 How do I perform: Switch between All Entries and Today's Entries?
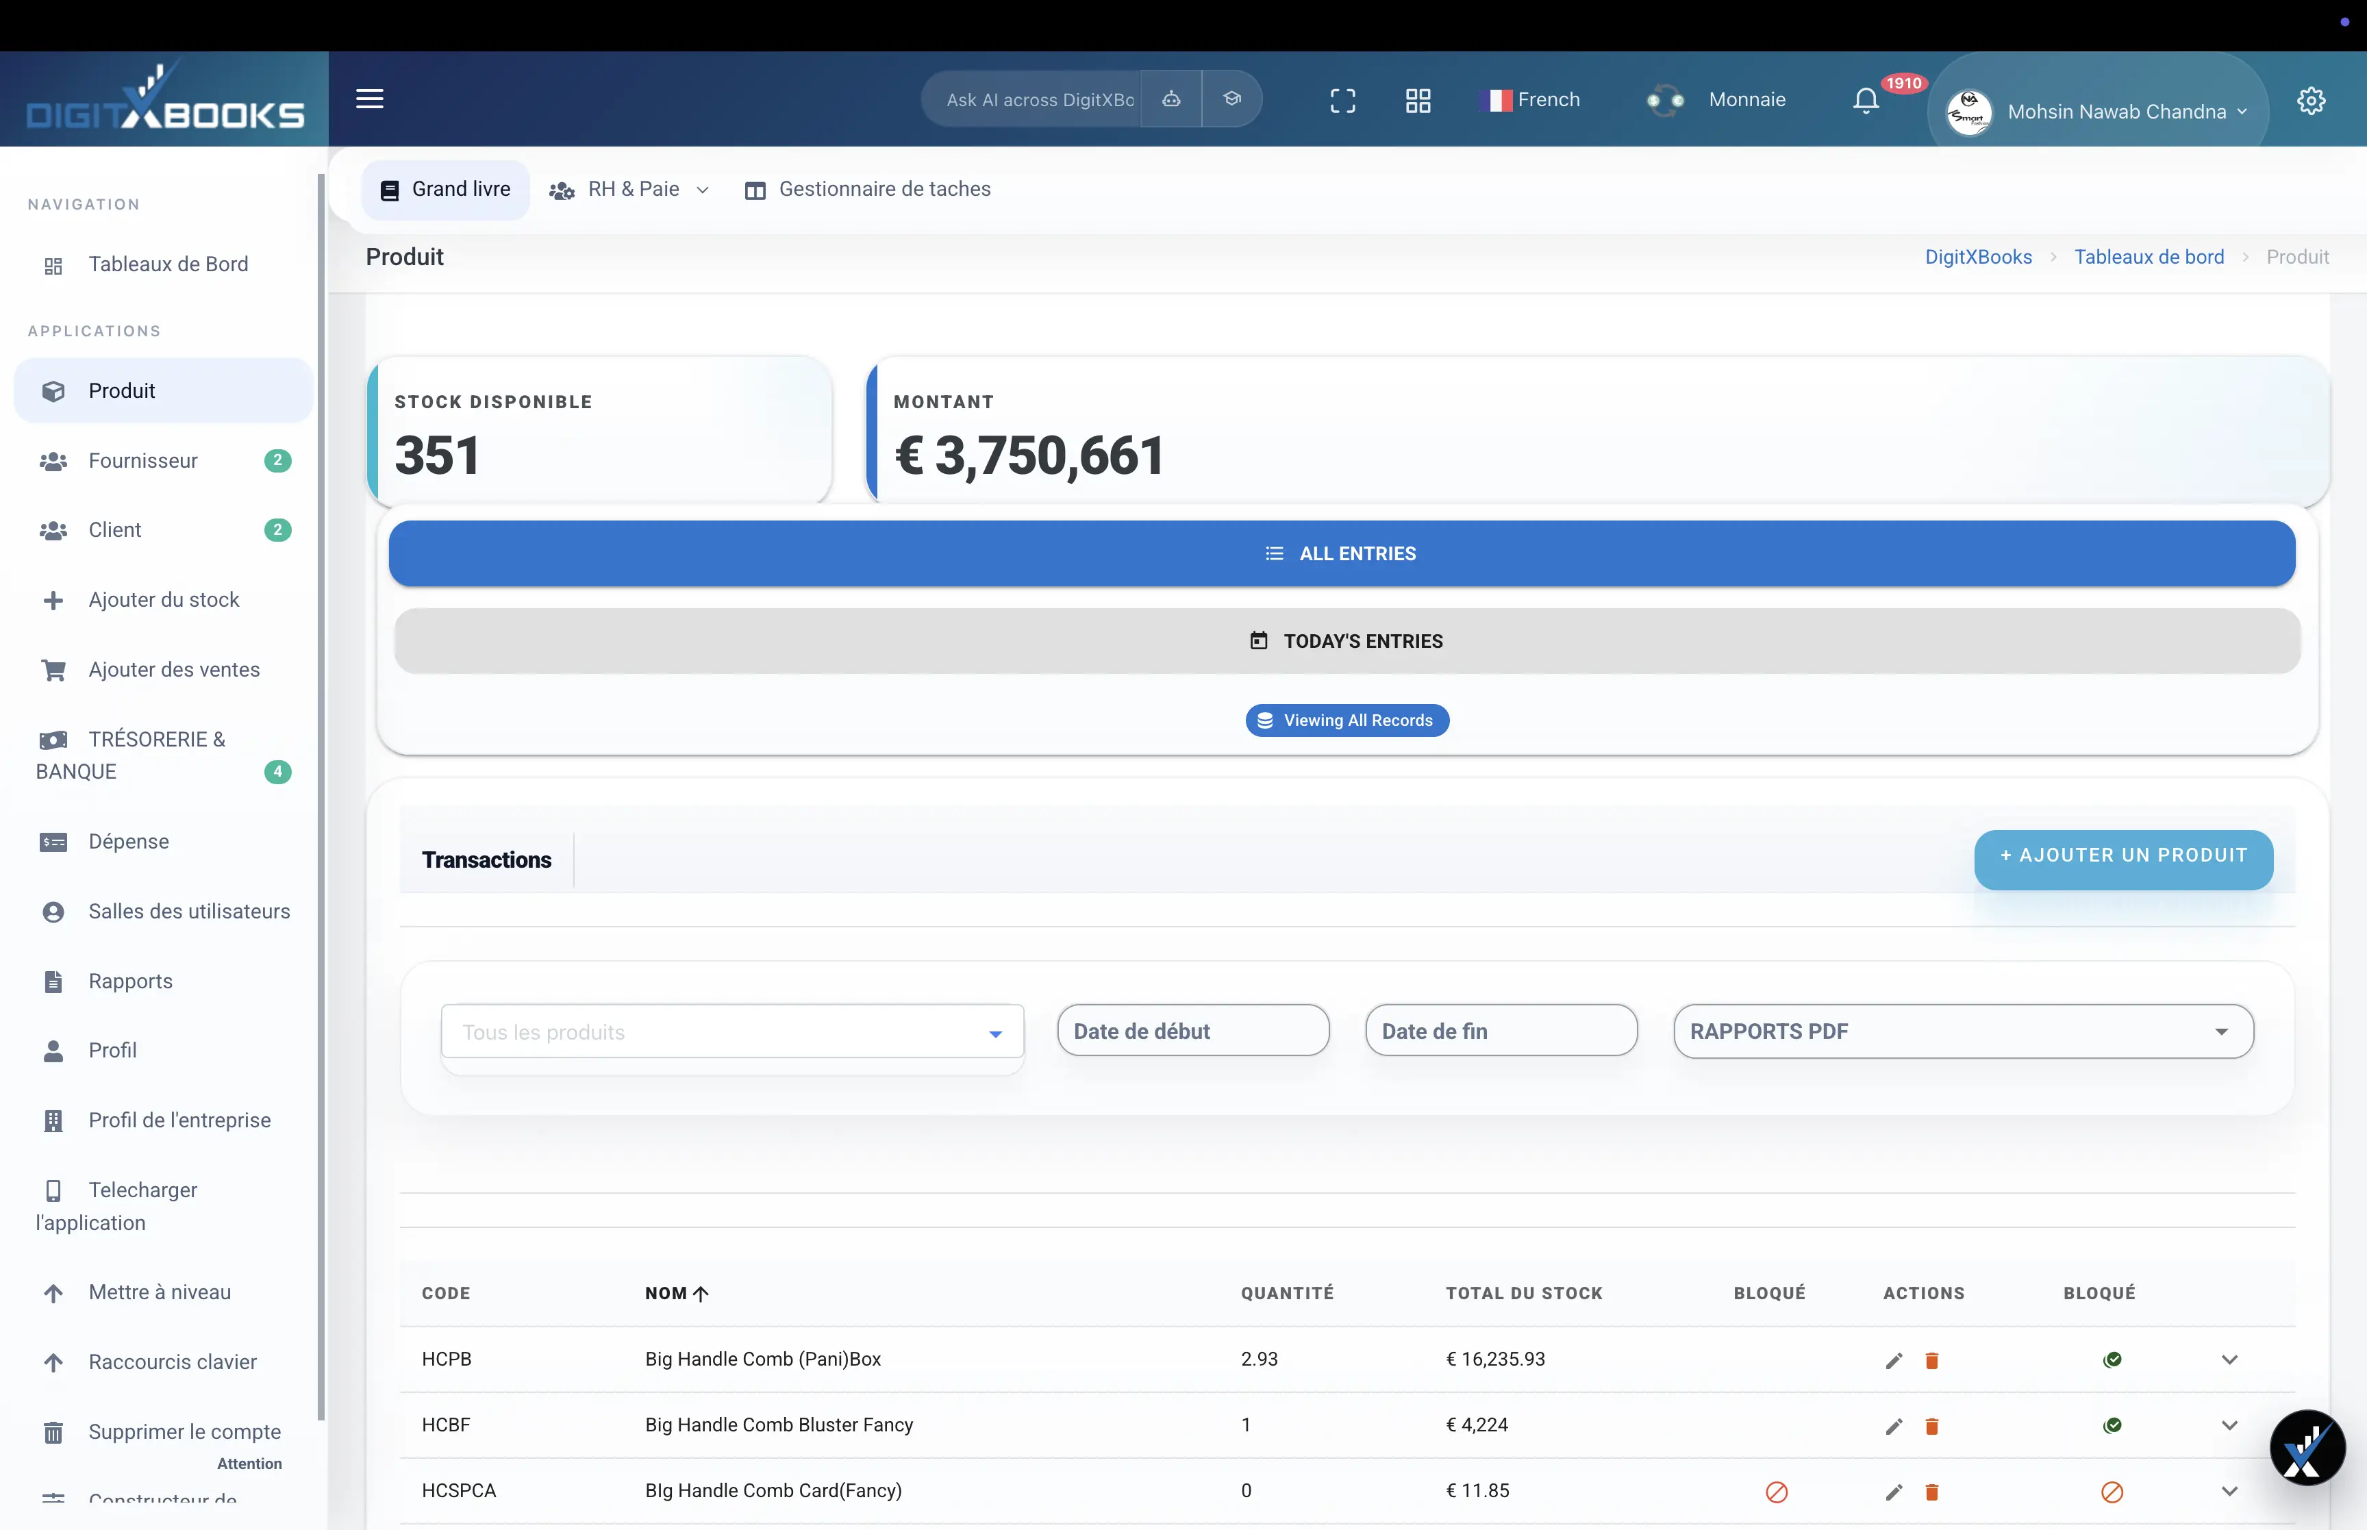(1346, 641)
